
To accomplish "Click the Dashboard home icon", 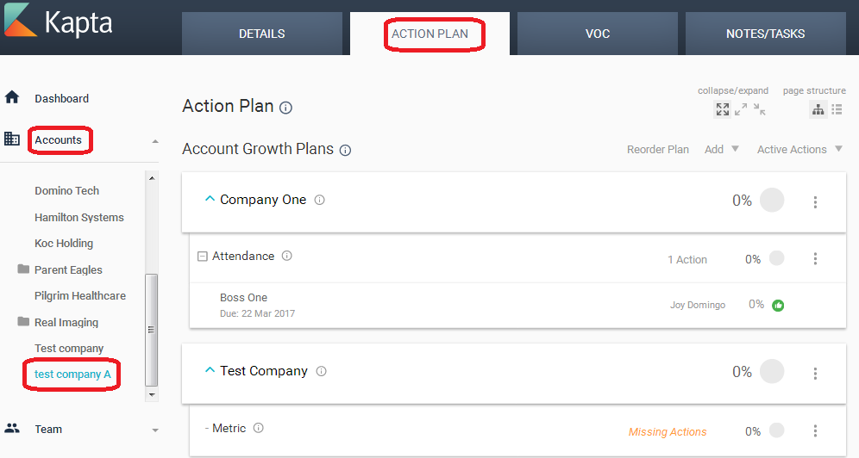I will coord(12,97).
